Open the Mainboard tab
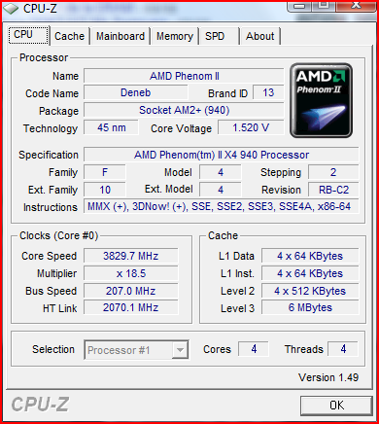This screenshot has width=379, height=424. tap(121, 36)
